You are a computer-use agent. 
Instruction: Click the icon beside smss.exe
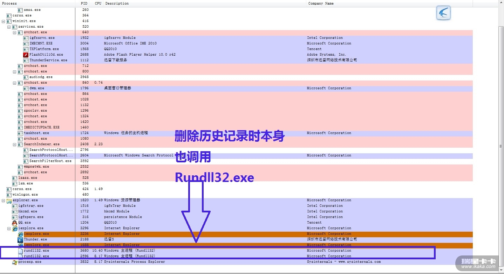point(20,10)
